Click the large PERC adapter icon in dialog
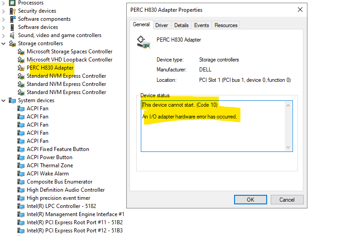This screenshot has width=345, height=236. pyautogui.click(x=144, y=42)
